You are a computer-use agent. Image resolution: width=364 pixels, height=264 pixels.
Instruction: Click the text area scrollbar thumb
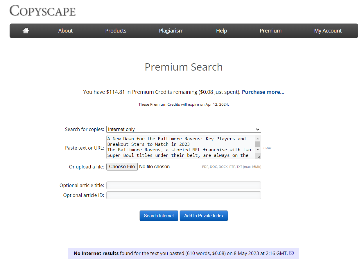(x=258, y=144)
